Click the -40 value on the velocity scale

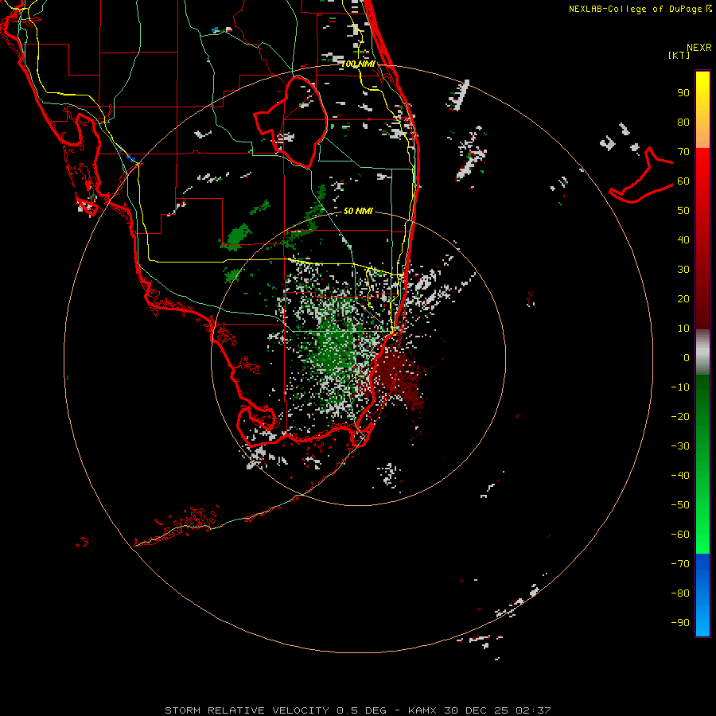pyautogui.click(x=680, y=476)
